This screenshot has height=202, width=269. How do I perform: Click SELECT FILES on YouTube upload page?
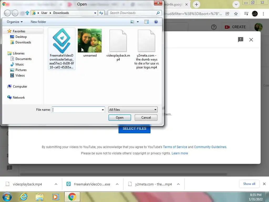tap(134, 128)
